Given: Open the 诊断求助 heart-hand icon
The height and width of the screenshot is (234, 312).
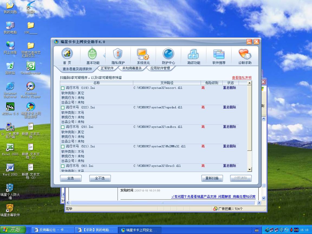Looking at the screenshot, I should (x=245, y=54).
